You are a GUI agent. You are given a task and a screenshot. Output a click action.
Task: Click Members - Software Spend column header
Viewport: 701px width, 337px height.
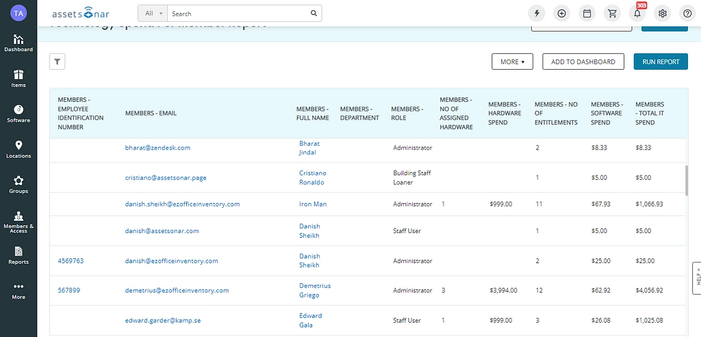coord(607,113)
